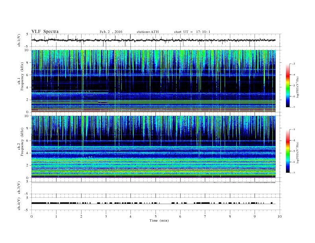315x243 pixels.
Task: Click the "-7" label on upper colorbar
Action: 294,107
